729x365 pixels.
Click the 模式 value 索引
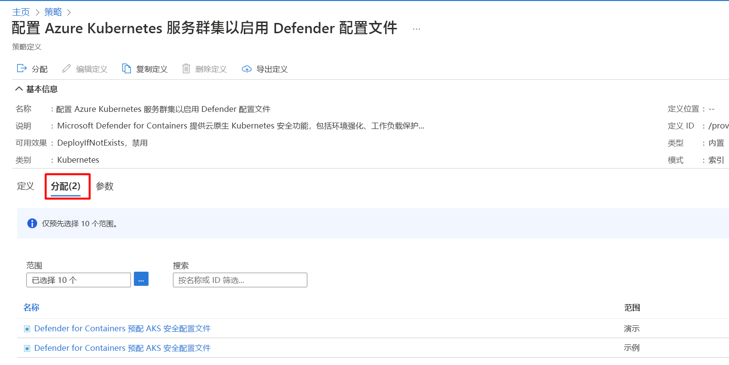pos(716,160)
